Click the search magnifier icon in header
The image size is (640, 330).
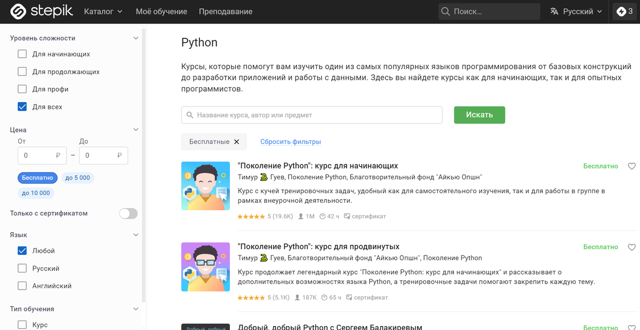[445, 11]
